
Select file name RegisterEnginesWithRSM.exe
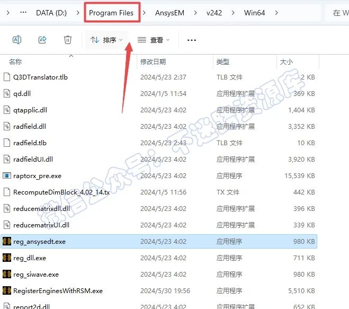pos(58,291)
